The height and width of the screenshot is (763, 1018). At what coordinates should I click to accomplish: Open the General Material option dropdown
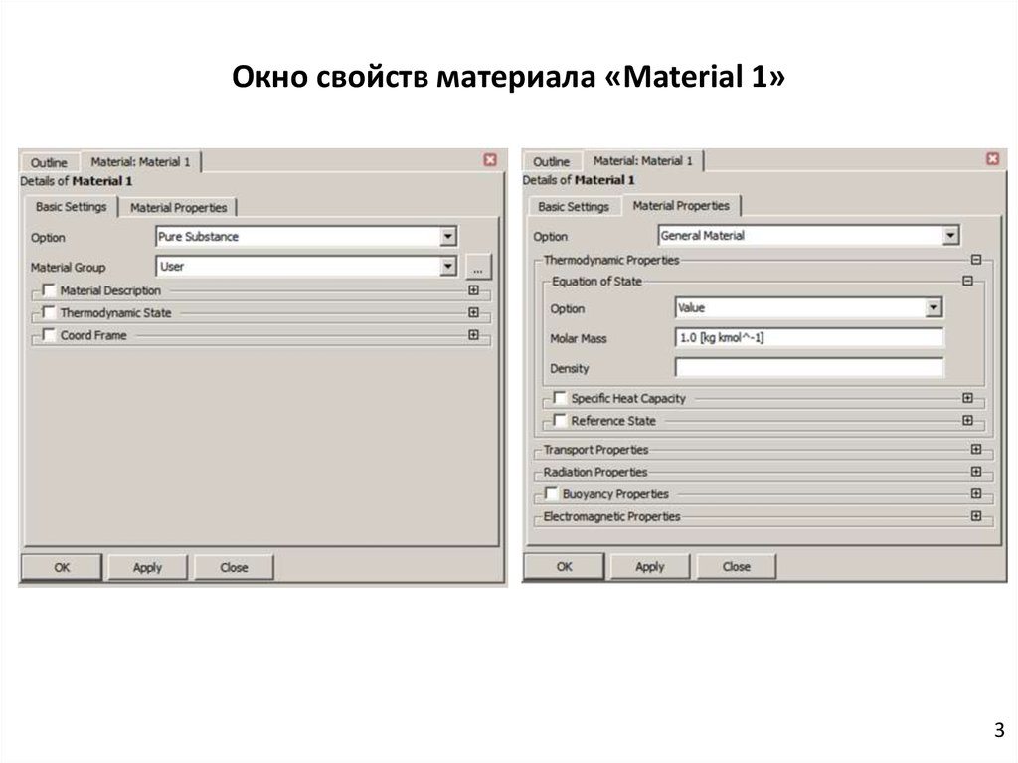click(950, 236)
